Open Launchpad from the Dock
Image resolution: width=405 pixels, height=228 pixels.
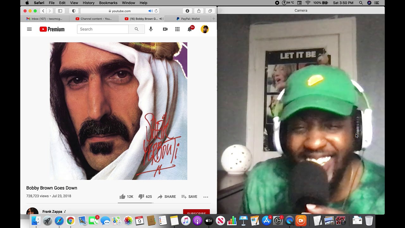47,221
